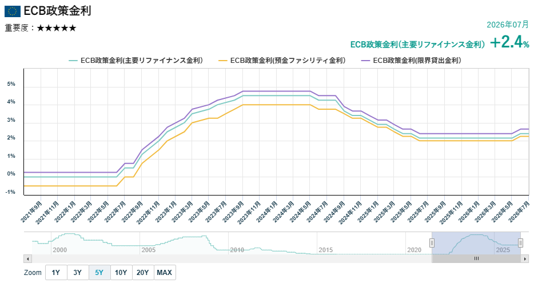Screen dimensions: 534x283
Task: Show the MAX zoom range
Action: pyautogui.click(x=165, y=273)
